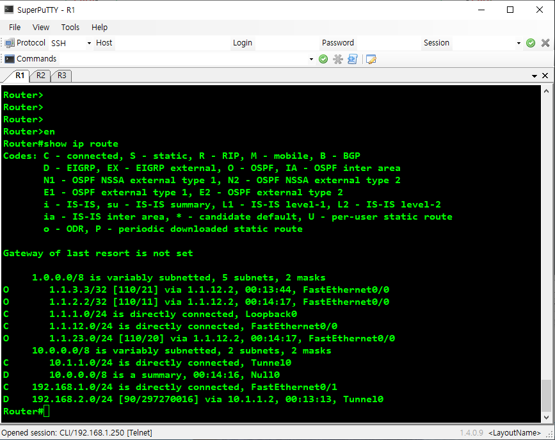The image size is (555, 440).
Task: Click the terminal scrollbar down arrow
Action: (546, 418)
